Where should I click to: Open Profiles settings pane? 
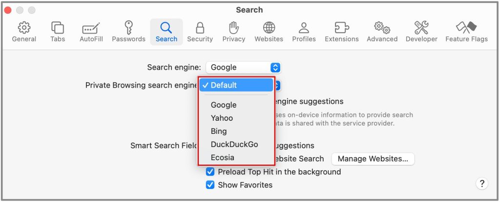[x=304, y=32]
